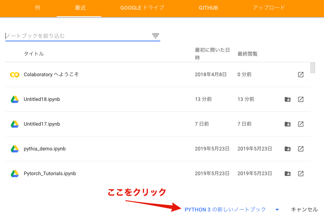Click Drive icon next to pythia_demo.ipynb
This screenshot has height=220, width=324.
pos(15,149)
